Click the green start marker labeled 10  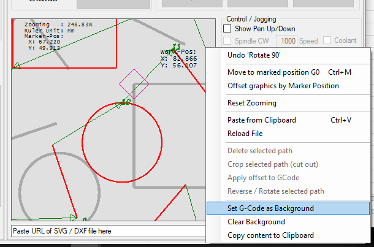[x=126, y=102]
